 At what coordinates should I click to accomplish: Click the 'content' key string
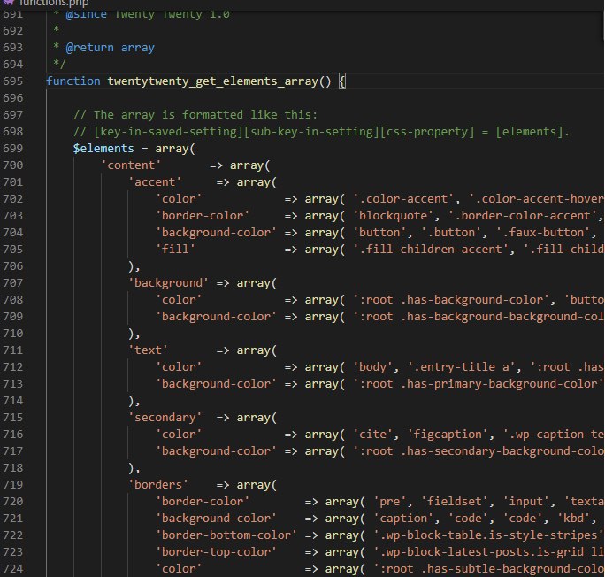131,165
